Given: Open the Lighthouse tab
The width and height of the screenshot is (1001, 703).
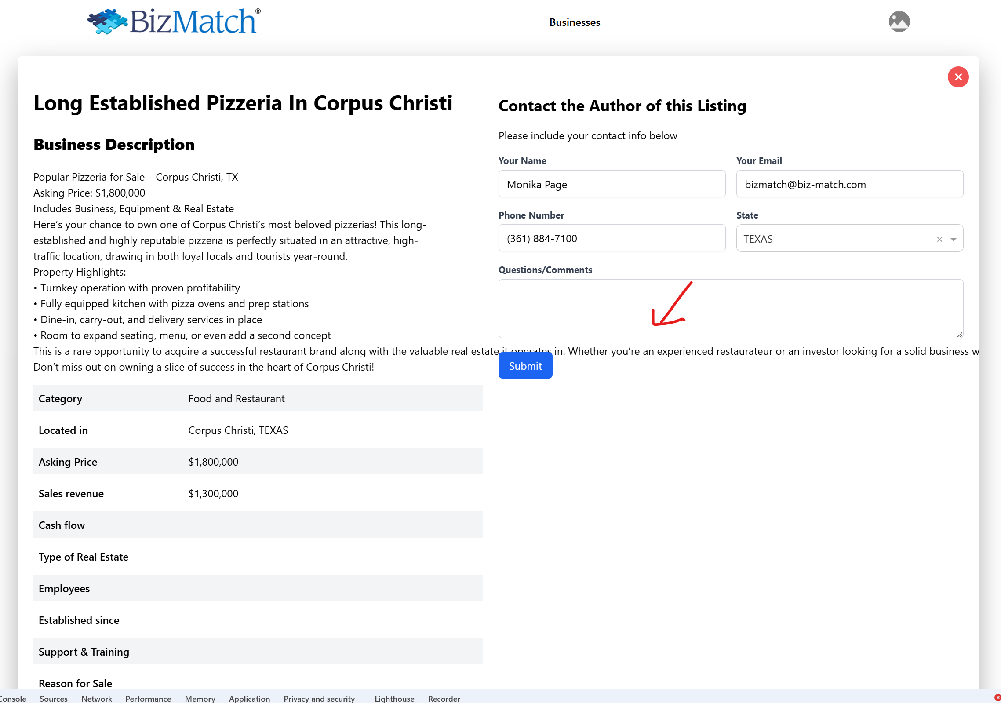Looking at the screenshot, I should pos(394,698).
